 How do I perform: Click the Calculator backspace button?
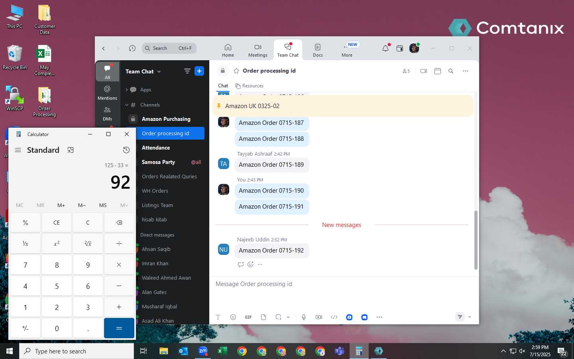pyautogui.click(x=119, y=223)
